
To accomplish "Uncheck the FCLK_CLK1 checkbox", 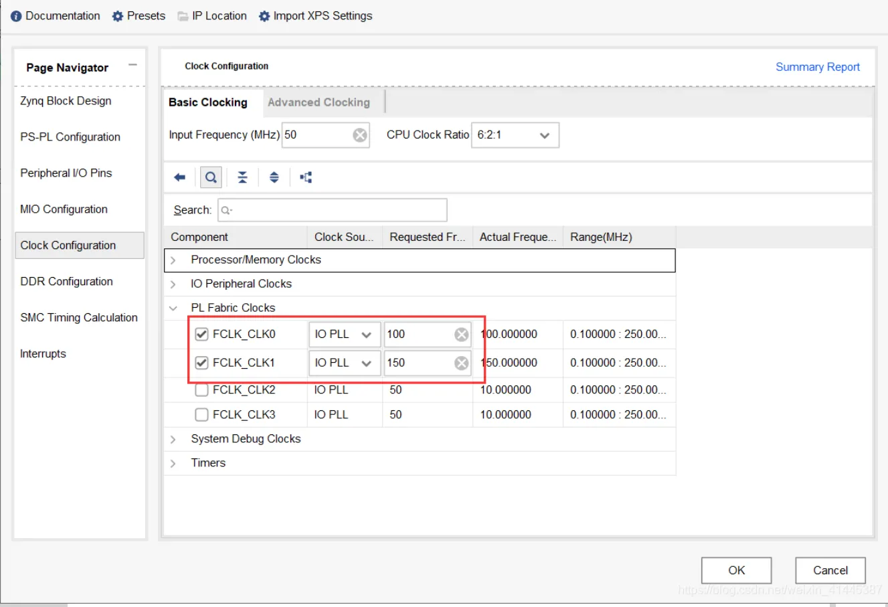I will (201, 363).
